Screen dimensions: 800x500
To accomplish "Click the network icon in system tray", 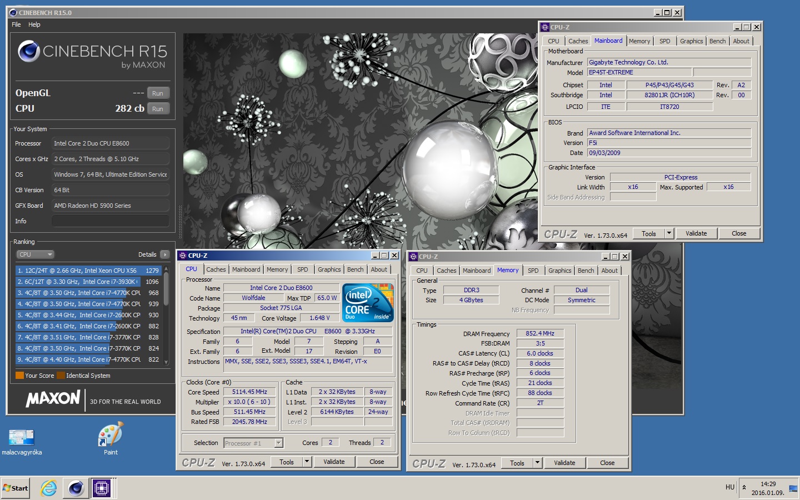I will (793, 488).
